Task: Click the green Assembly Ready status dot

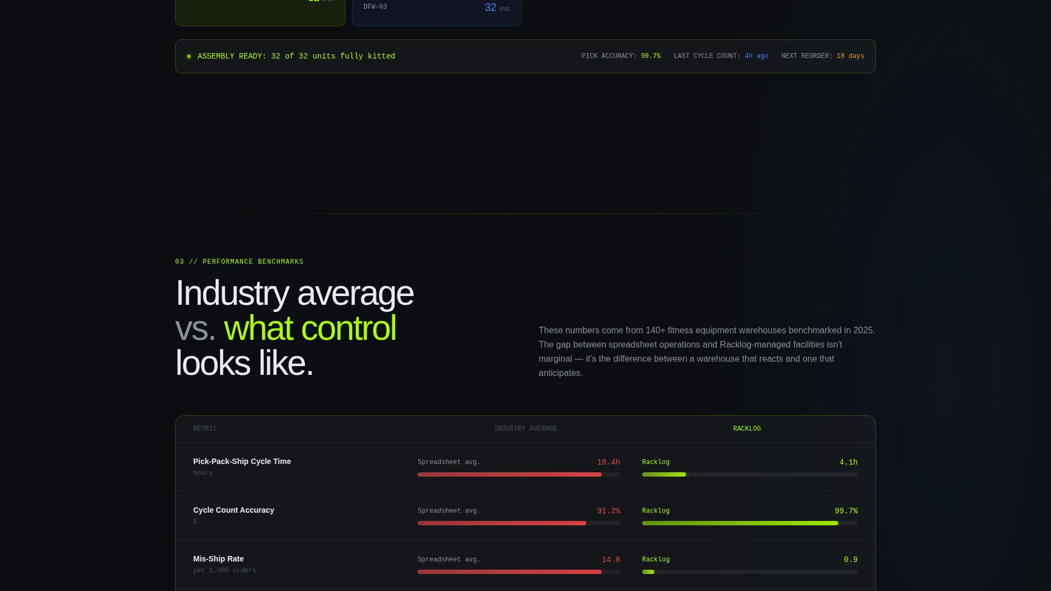Action: pyautogui.click(x=189, y=56)
